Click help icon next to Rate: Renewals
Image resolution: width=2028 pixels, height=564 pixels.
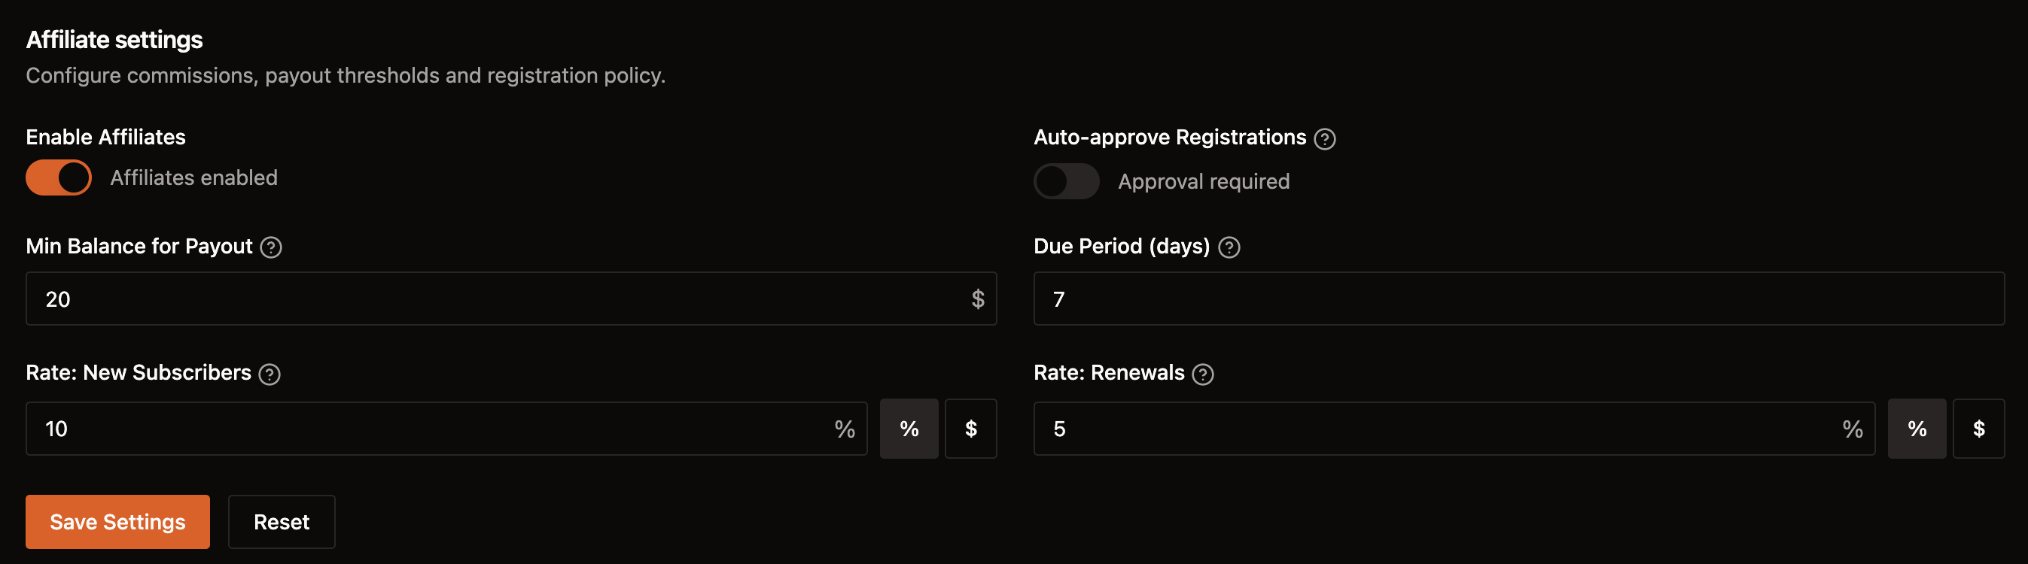point(1202,374)
